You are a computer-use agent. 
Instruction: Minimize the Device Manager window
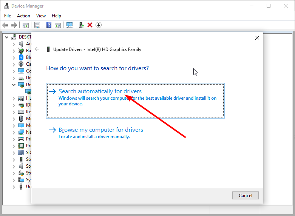pyautogui.click(x=251, y=6)
